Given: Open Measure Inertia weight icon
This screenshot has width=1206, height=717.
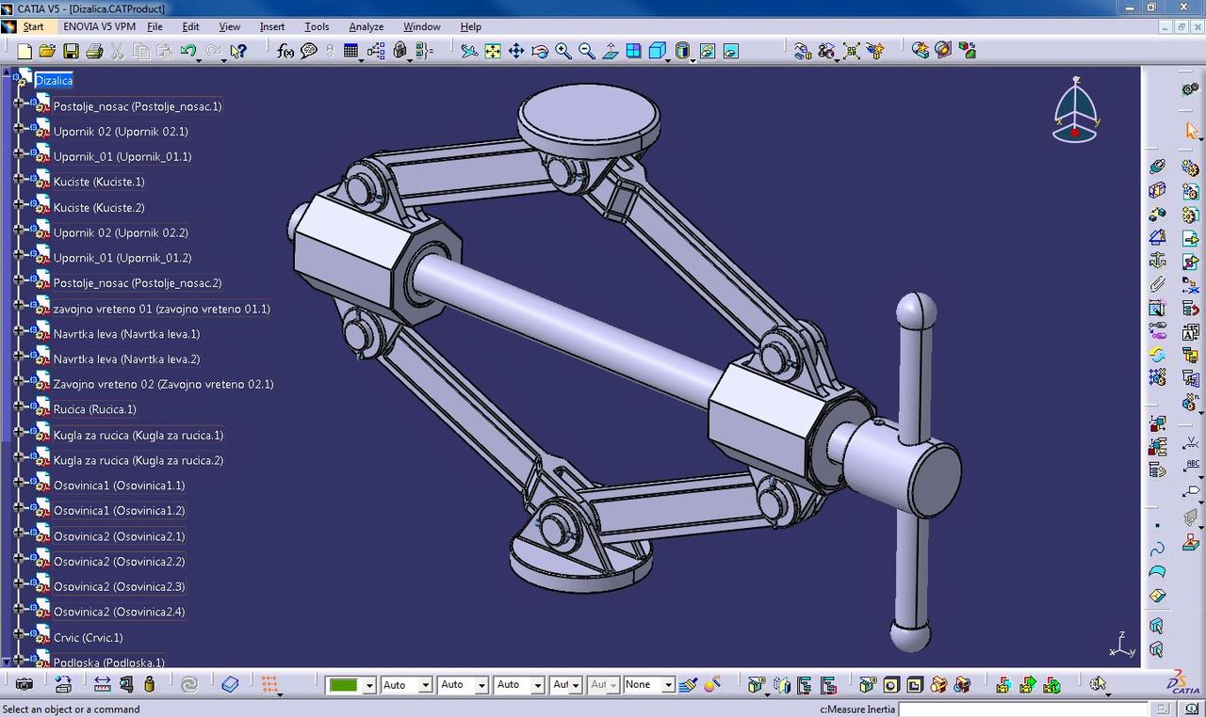Looking at the screenshot, I should [x=149, y=684].
